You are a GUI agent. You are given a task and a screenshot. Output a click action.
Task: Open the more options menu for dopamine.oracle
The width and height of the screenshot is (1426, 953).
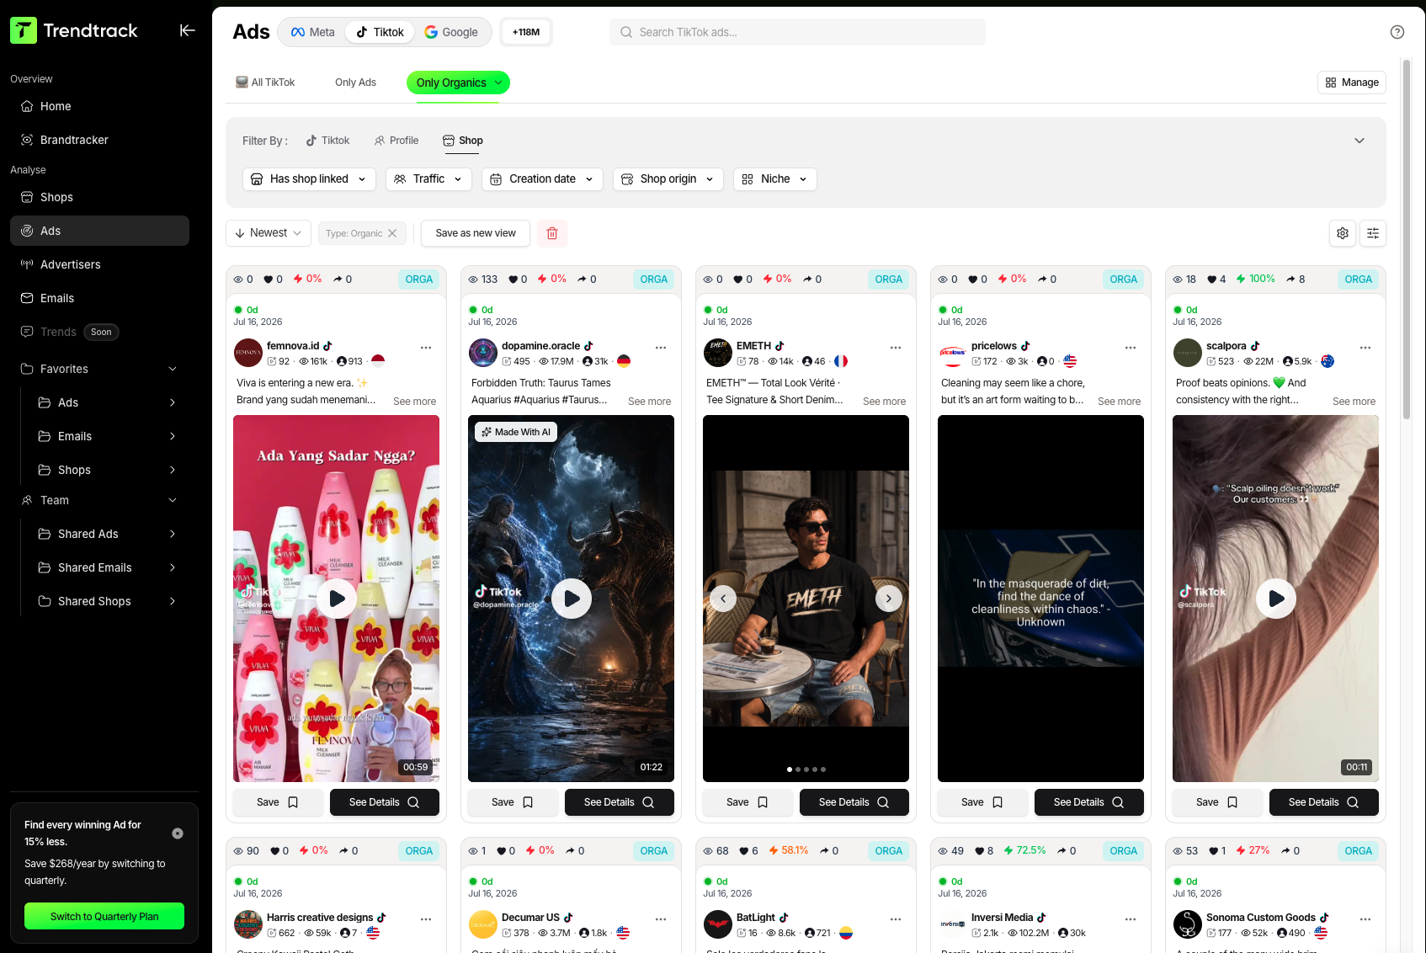click(661, 348)
